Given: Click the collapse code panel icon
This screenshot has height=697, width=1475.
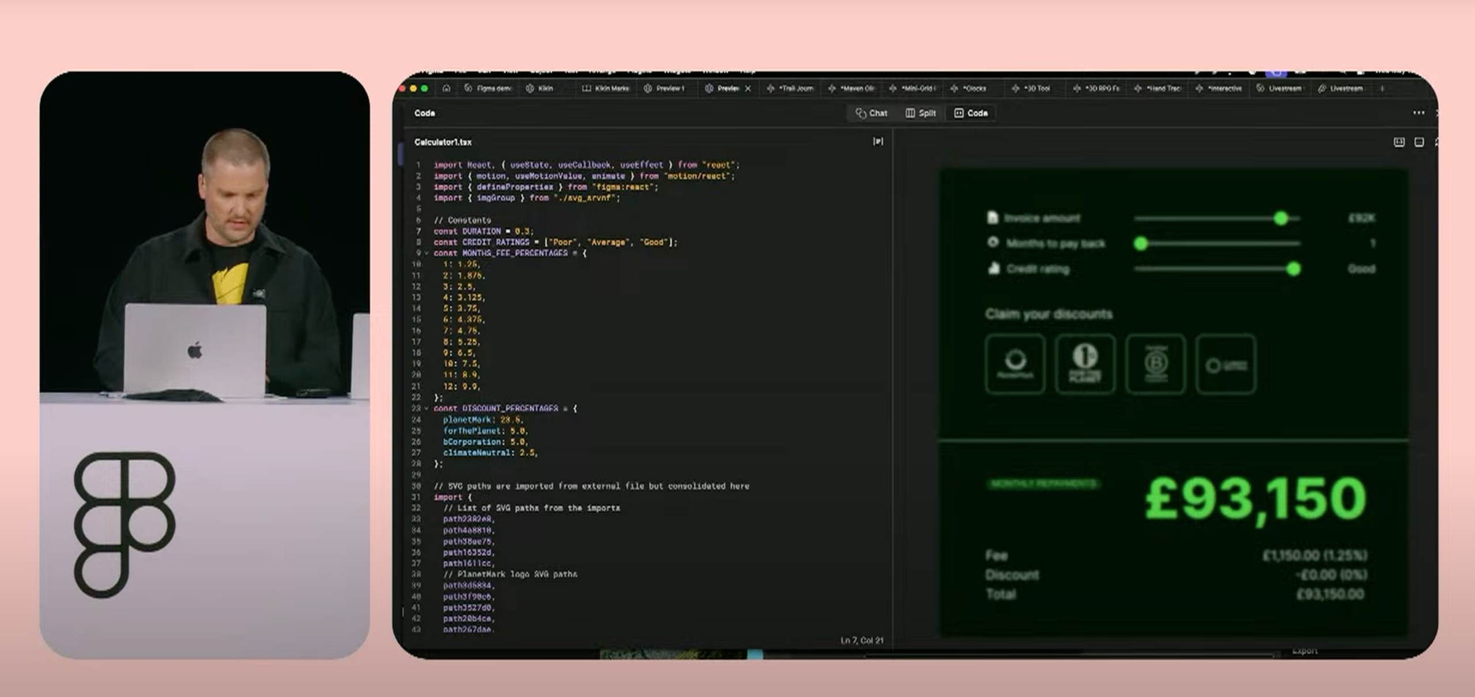Looking at the screenshot, I should coord(877,142).
